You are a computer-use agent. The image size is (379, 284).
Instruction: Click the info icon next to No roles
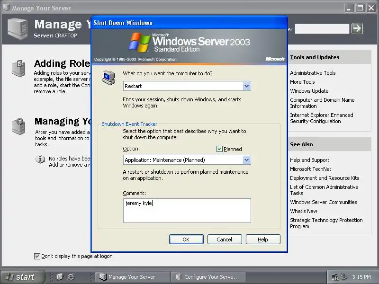pos(40,160)
